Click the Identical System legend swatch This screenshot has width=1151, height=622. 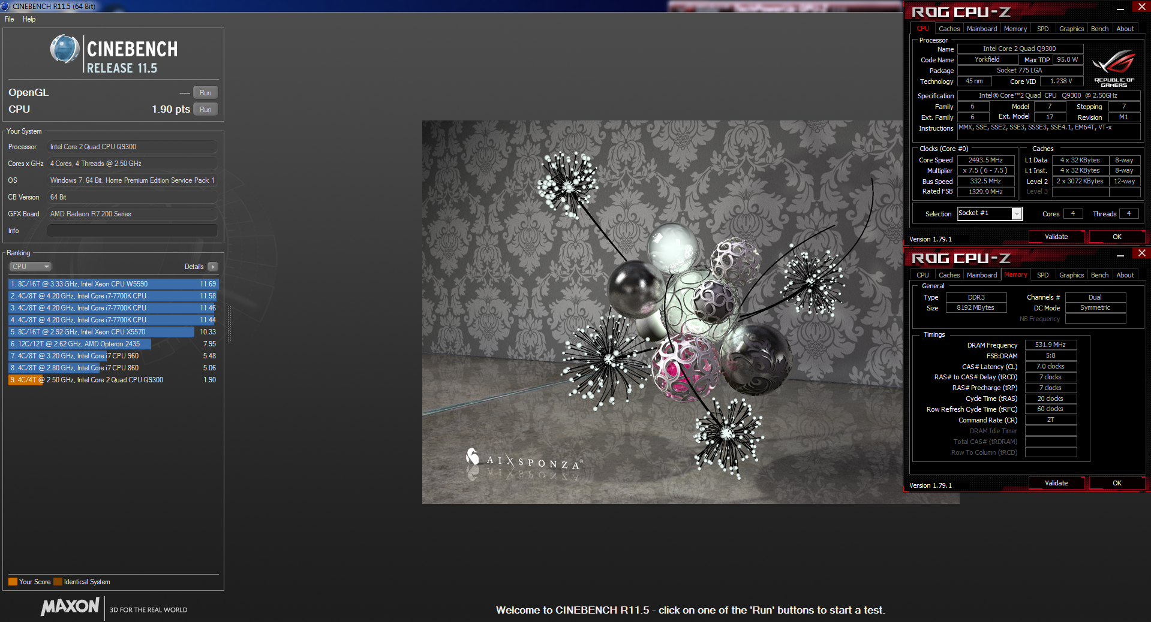(x=58, y=582)
